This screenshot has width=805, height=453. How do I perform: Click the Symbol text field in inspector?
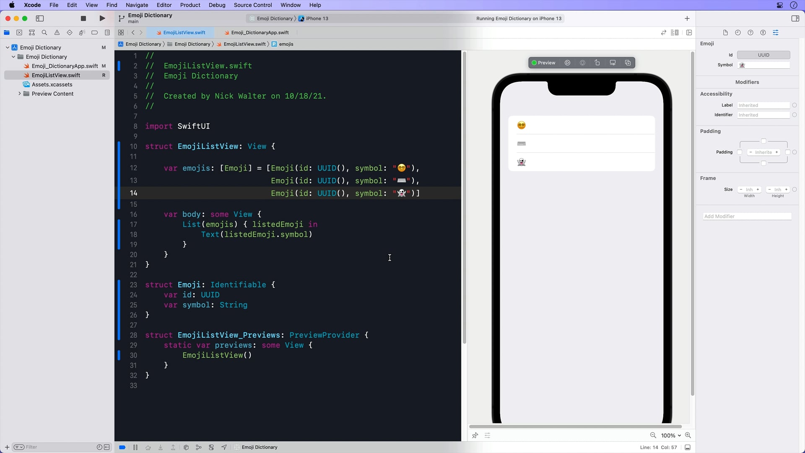(763, 65)
